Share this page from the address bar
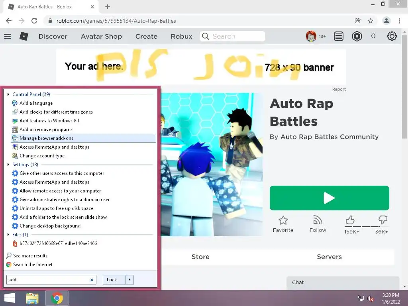 point(357,21)
